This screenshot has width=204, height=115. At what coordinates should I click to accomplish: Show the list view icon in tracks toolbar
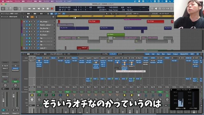(48, 14)
